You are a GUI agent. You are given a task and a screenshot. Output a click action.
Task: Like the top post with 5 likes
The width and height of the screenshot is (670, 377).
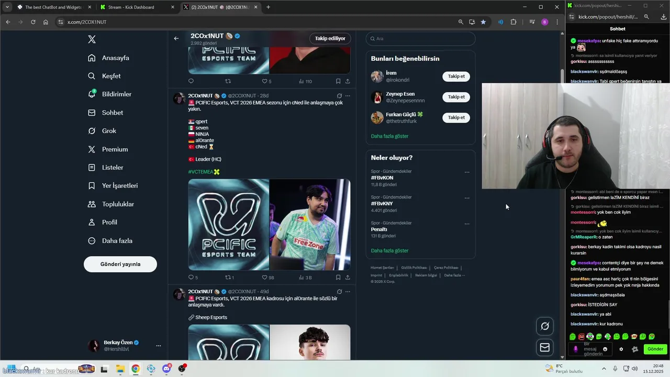(x=266, y=81)
